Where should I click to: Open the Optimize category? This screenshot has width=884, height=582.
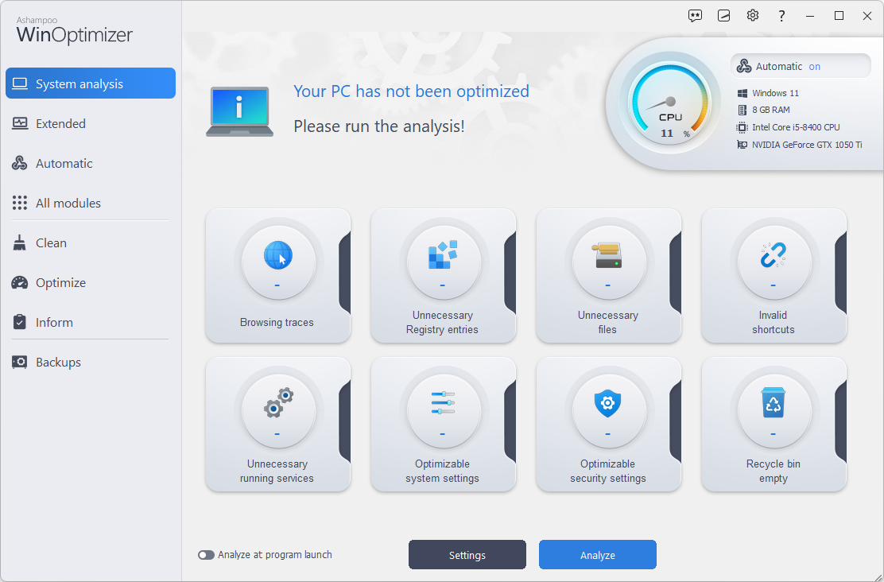tap(90, 282)
